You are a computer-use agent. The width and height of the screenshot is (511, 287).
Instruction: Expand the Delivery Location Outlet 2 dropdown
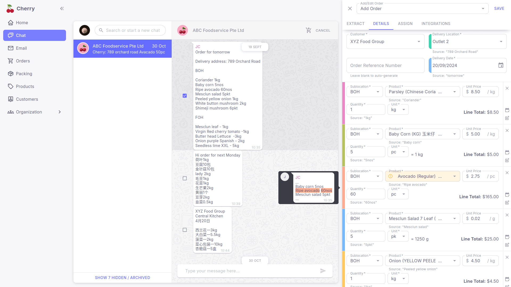tap(468, 41)
